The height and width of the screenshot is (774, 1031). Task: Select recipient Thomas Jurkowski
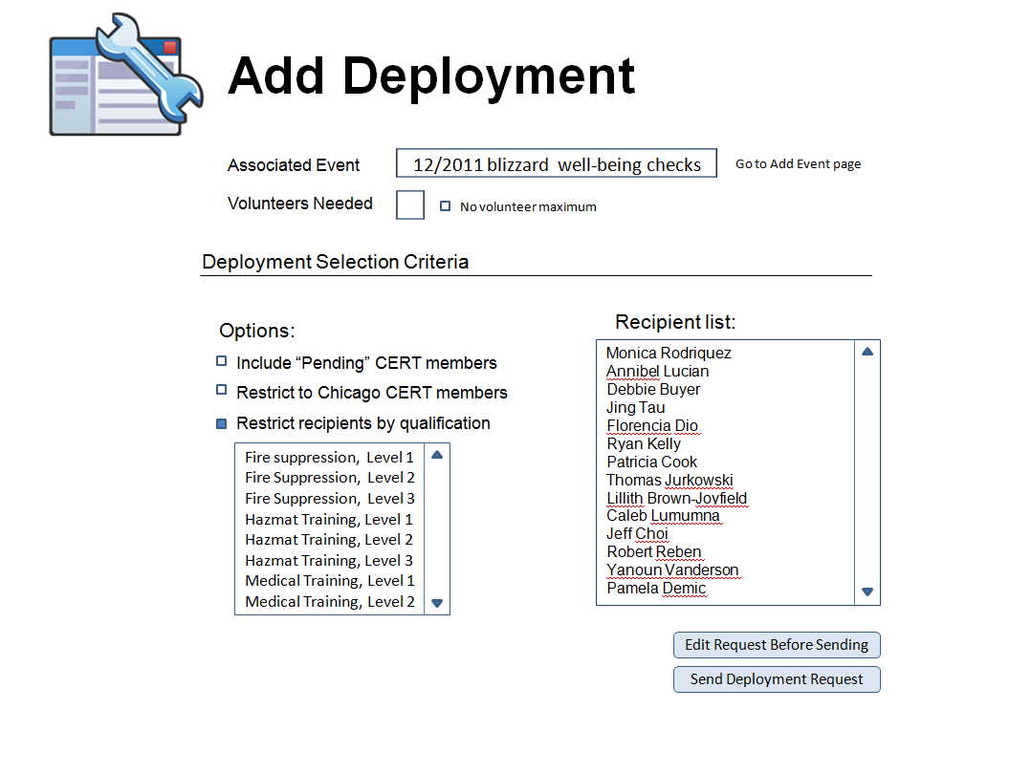pos(669,481)
